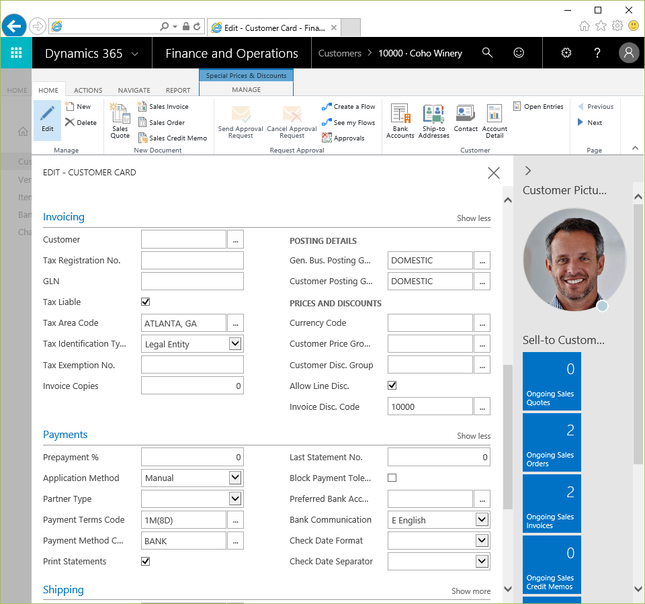Switch to the MANAGE ribbon tab
Viewport: 645px width, 604px height.
[246, 90]
